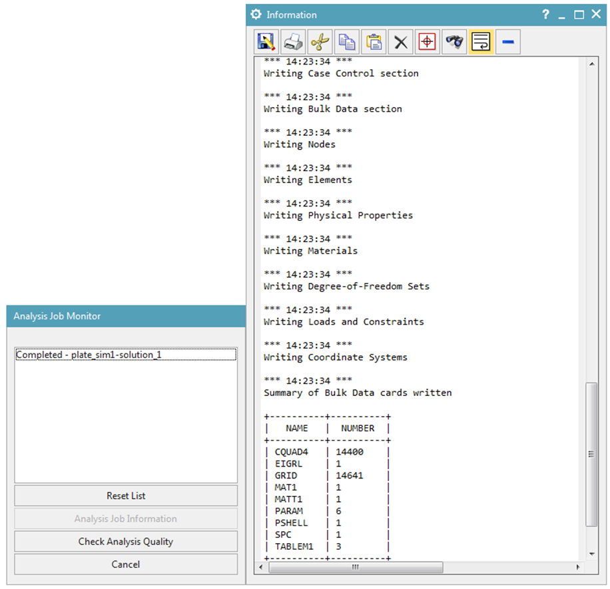Click the vertical scrollbar up arrow

coord(591,64)
